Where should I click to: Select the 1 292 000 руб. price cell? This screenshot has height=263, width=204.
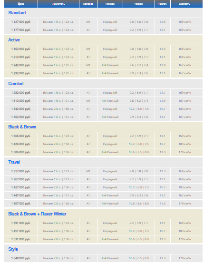(x=21, y=73)
